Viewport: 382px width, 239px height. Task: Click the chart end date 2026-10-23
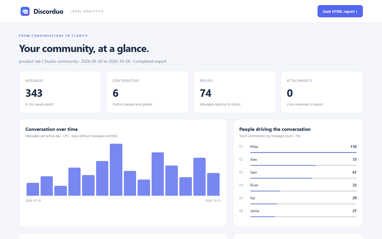click(213, 201)
